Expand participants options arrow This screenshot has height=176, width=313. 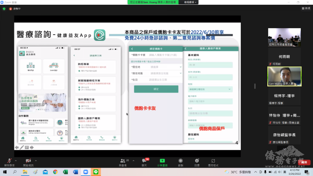pos(133,161)
